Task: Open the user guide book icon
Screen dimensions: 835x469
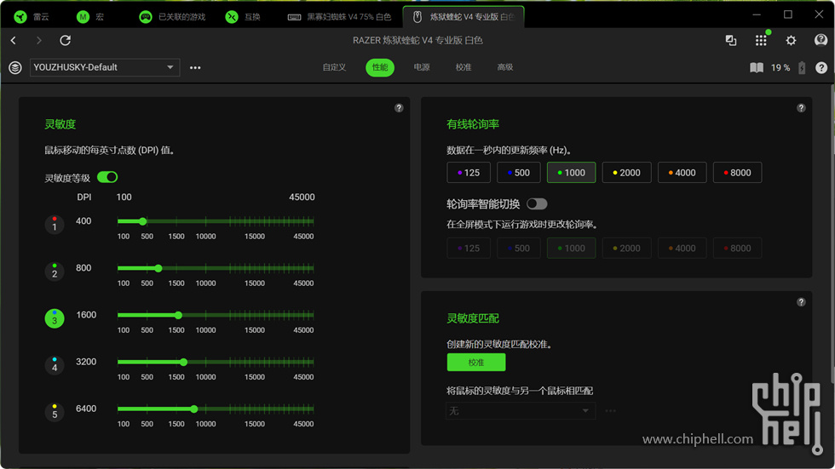Action: coord(757,67)
